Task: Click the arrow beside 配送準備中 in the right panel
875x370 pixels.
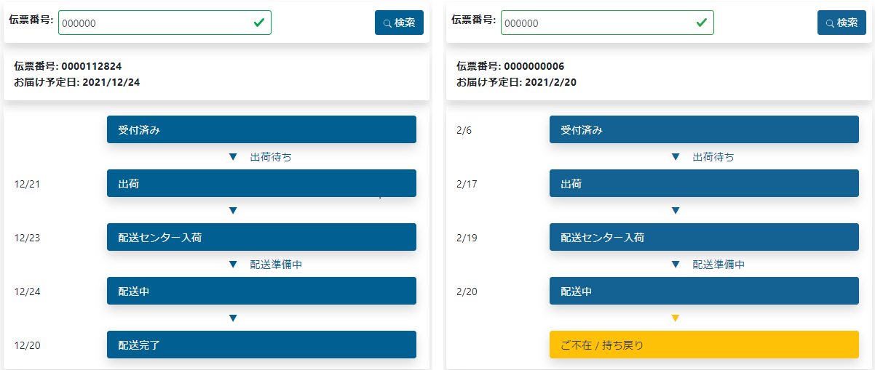Action: point(676,265)
